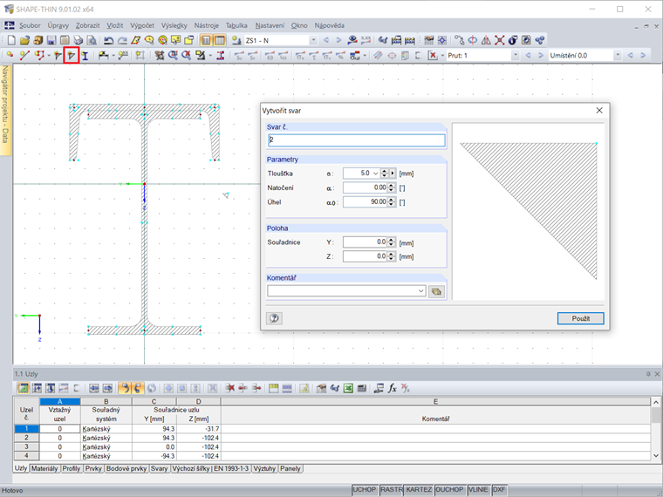Open the ZS1 - N load case dropdown

tap(313, 40)
